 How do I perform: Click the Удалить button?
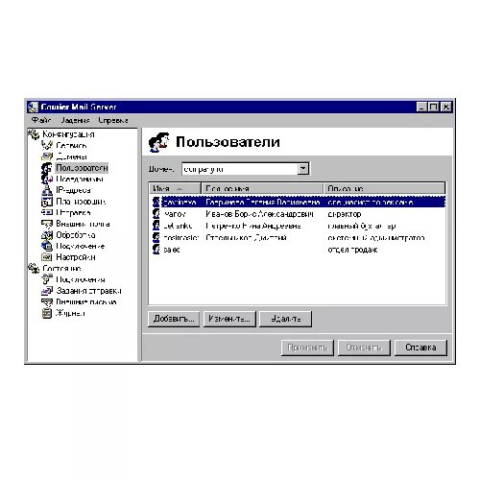pyautogui.click(x=285, y=319)
